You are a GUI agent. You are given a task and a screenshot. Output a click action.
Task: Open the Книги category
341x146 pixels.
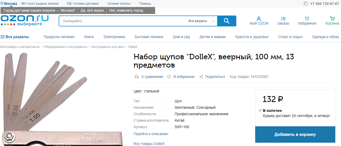point(89,37)
